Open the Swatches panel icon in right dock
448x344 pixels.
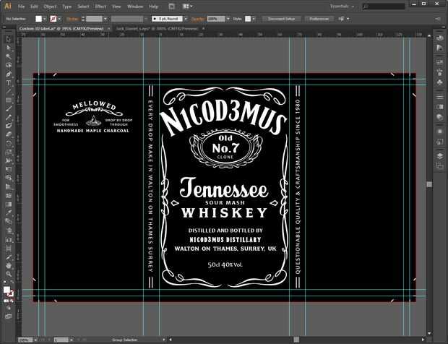coord(440,61)
